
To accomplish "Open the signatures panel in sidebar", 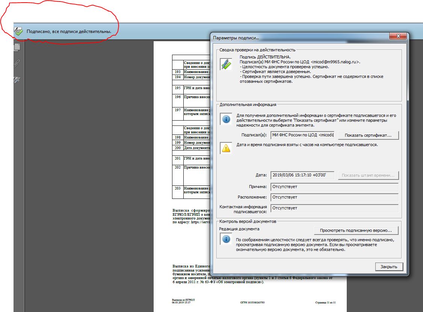I will 17,80.
